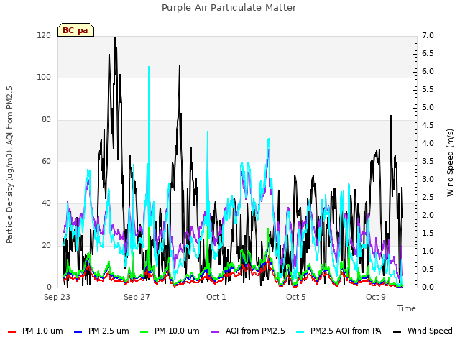Screen dimensions: 460x345
Task: Click the 0.5 wind speed tick label
Action: (x=428, y=269)
